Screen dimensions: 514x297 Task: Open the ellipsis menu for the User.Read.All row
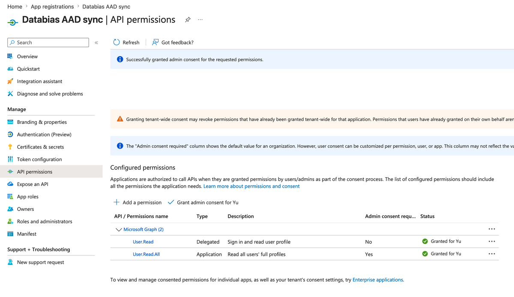[x=492, y=254]
